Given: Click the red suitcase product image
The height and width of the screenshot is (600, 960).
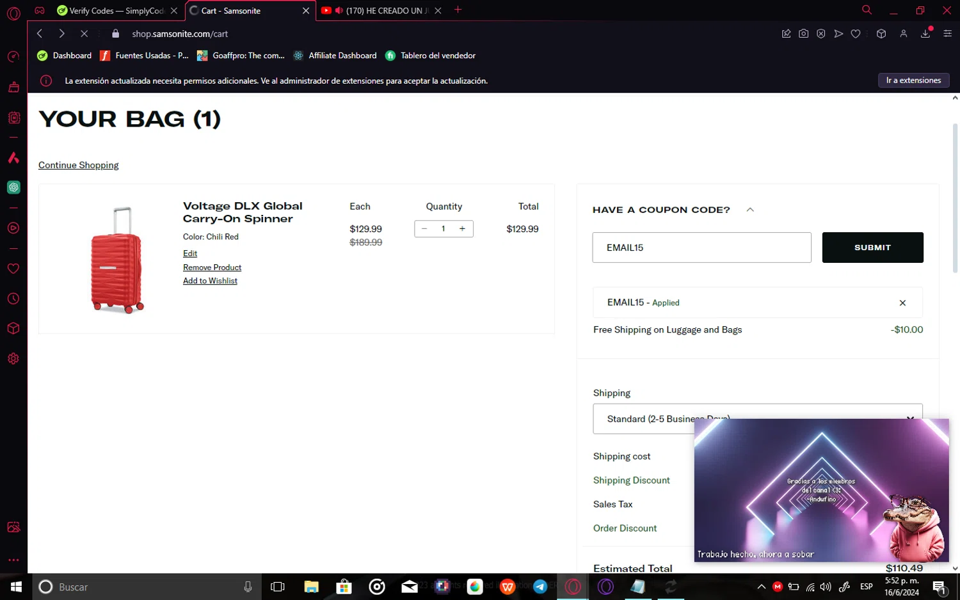Looking at the screenshot, I should tap(117, 260).
